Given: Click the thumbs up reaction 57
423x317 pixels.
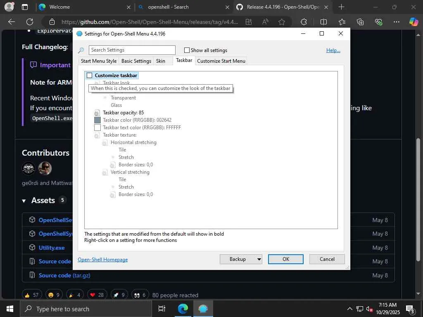Looking at the screenshot, I should [x=32, y=295].
